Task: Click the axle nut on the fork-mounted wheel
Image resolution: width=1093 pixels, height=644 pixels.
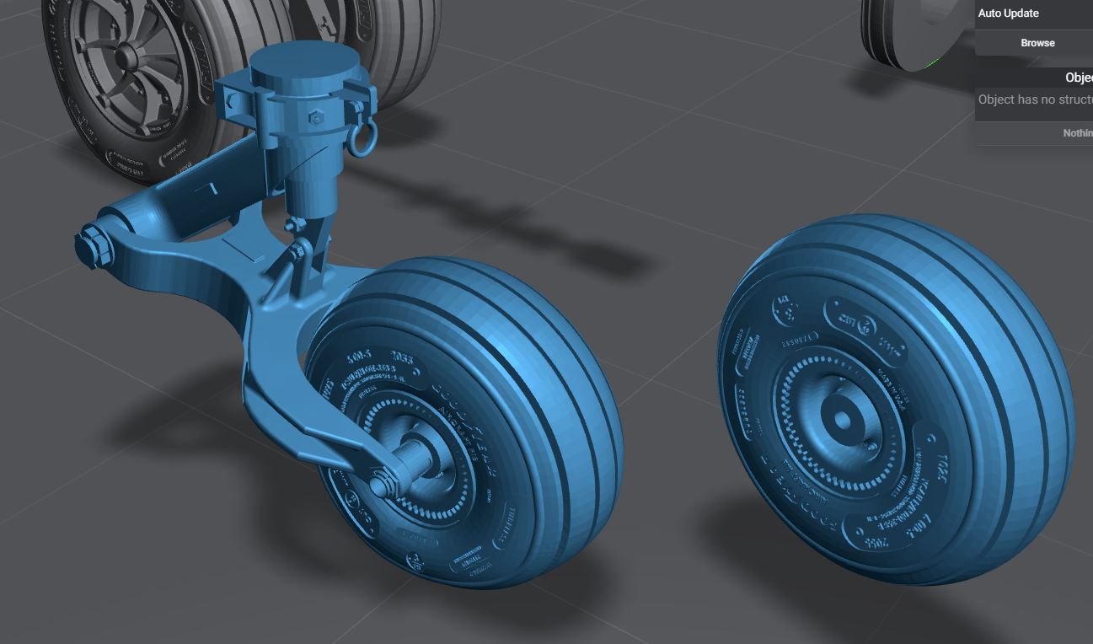Action: [381, 485]
